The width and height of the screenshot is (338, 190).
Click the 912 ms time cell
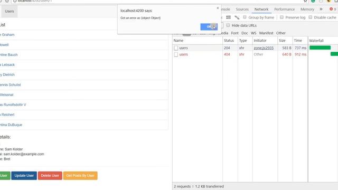(301, 54)
